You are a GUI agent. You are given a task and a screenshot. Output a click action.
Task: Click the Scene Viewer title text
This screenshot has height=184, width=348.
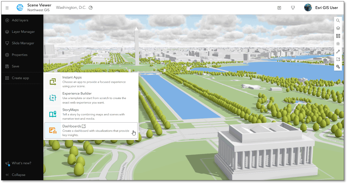39,5
